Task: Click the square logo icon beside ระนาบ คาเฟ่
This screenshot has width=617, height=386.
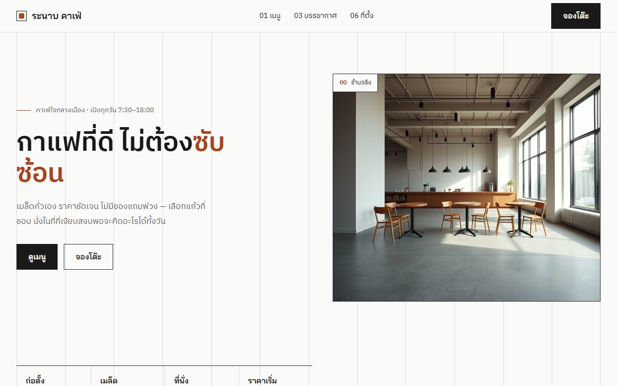Action: [x=22, y=16]
